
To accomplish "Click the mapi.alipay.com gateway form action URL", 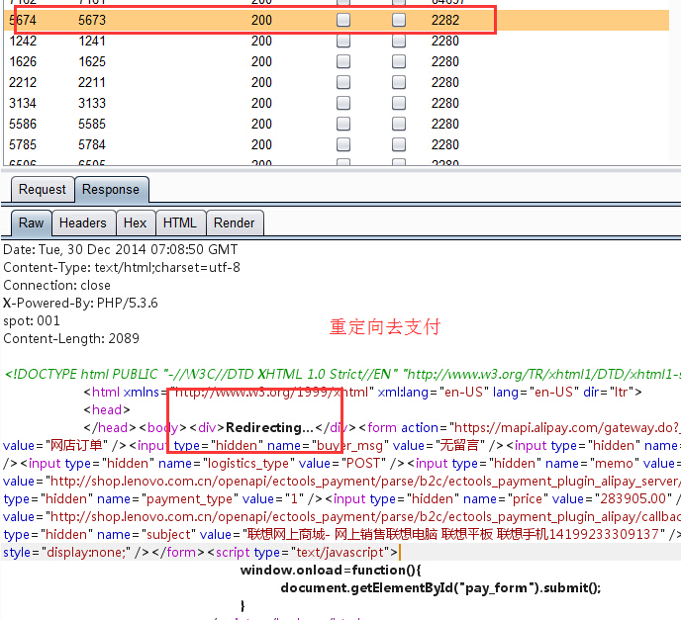I will point(567,428).
